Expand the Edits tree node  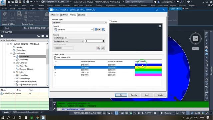pyautogui.click(x=14, y=72)
